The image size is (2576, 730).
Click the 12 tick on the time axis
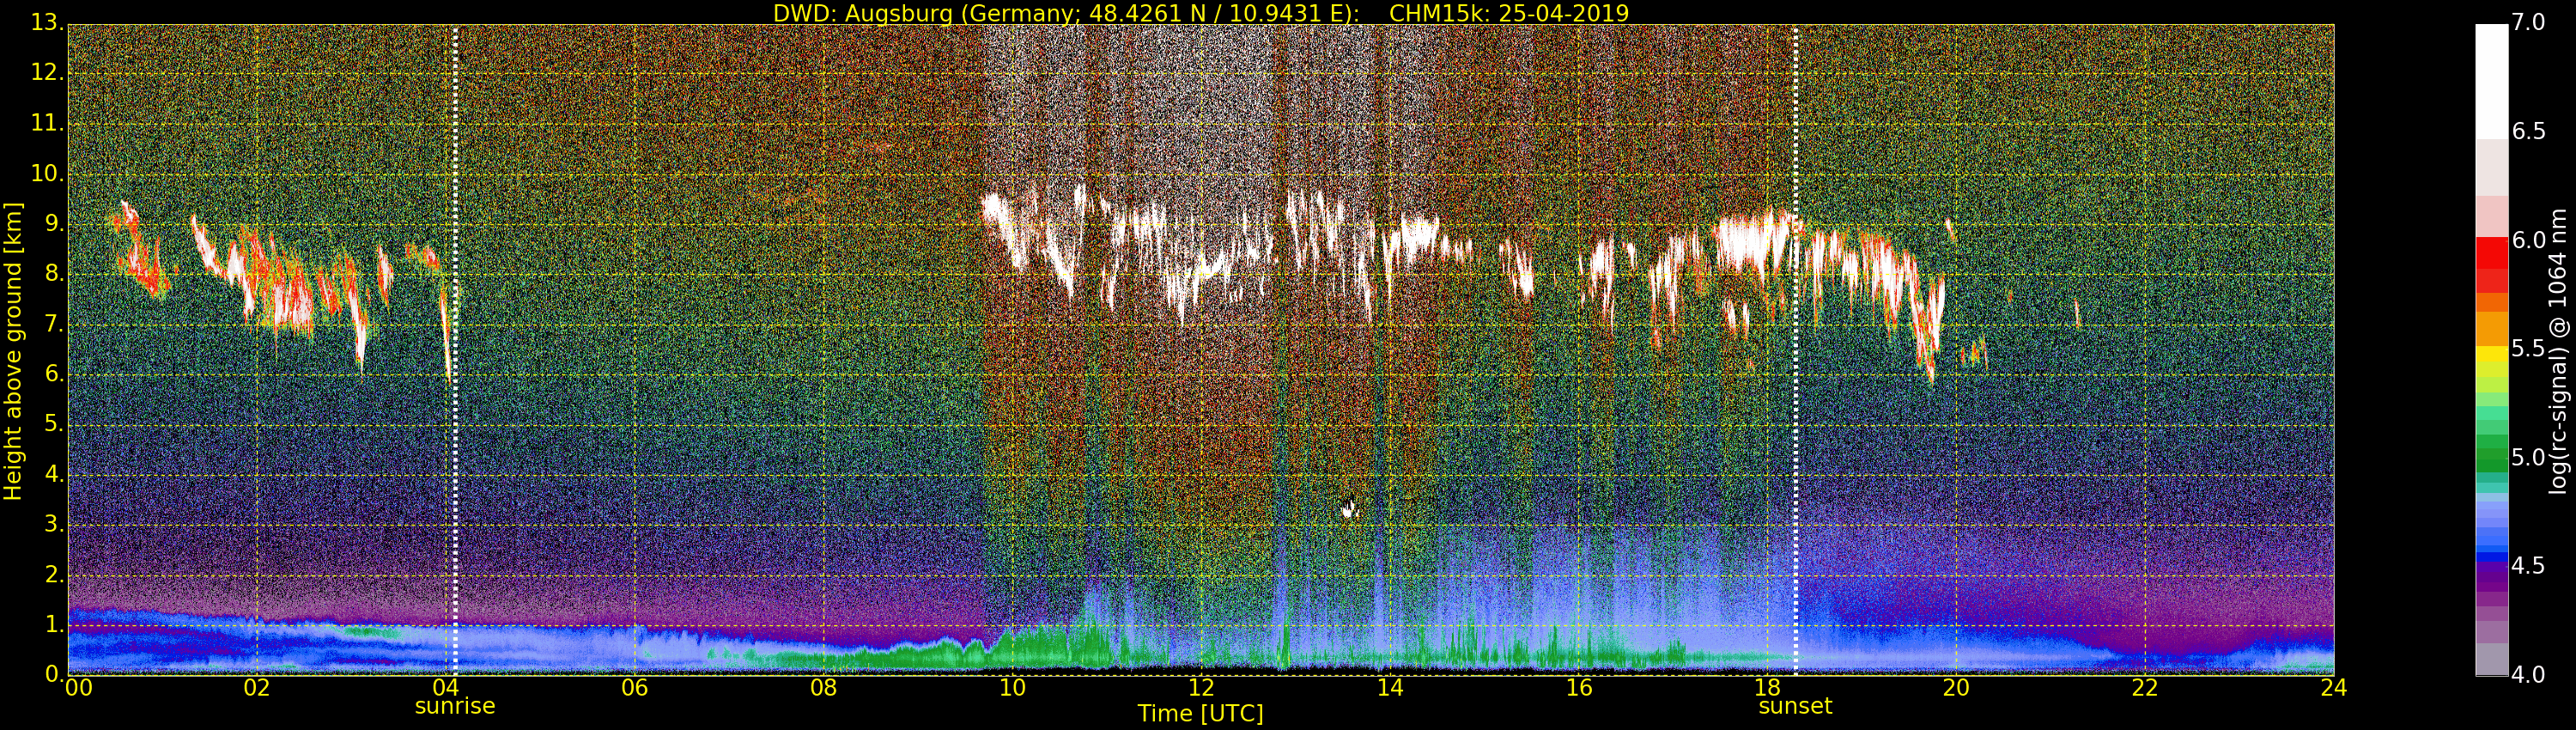point(1201,688)
